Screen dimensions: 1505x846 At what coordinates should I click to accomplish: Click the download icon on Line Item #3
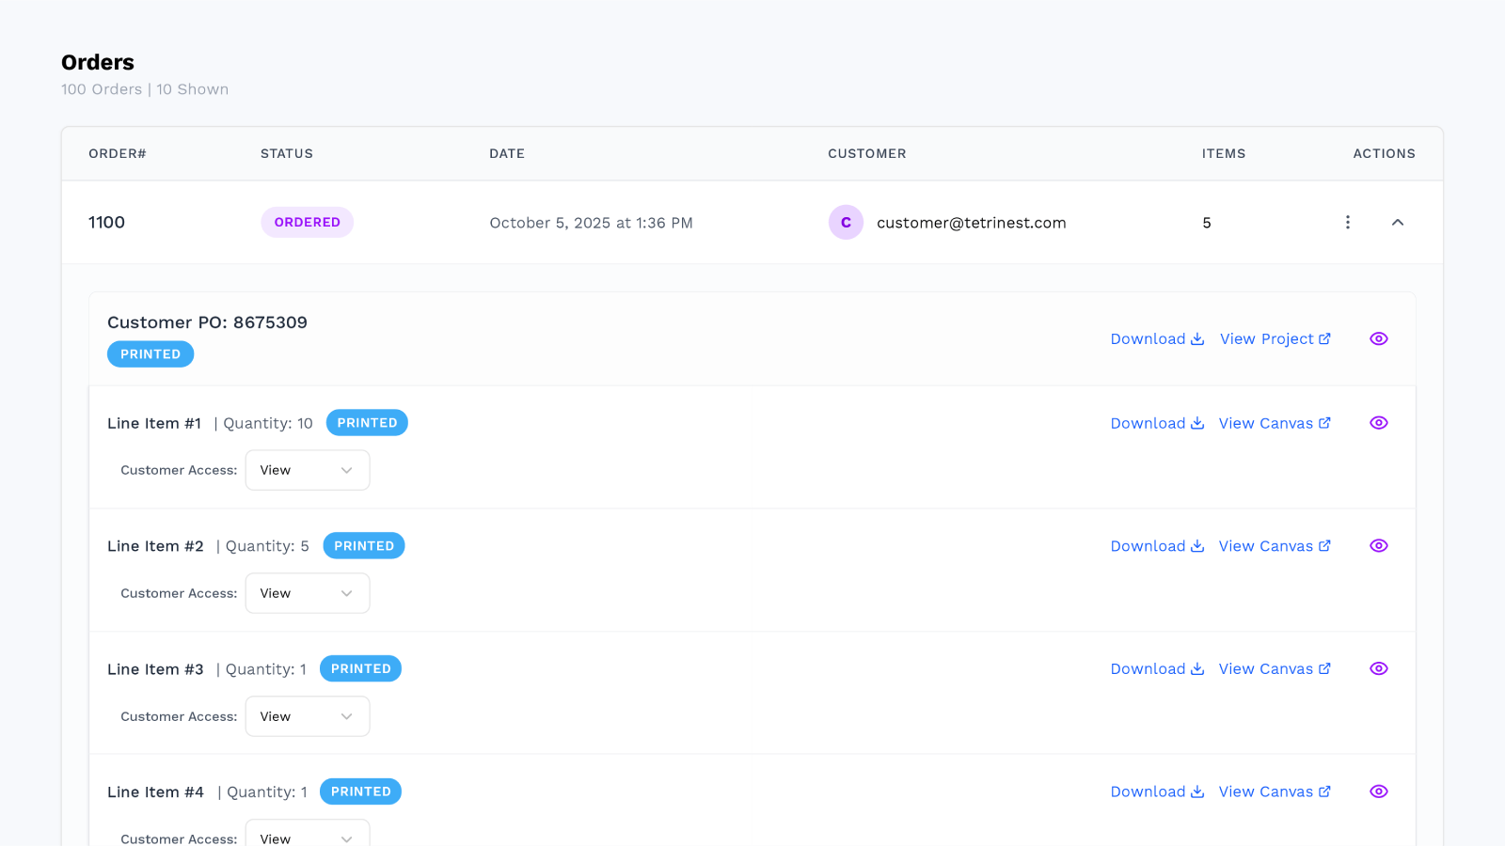point(1196,668)
